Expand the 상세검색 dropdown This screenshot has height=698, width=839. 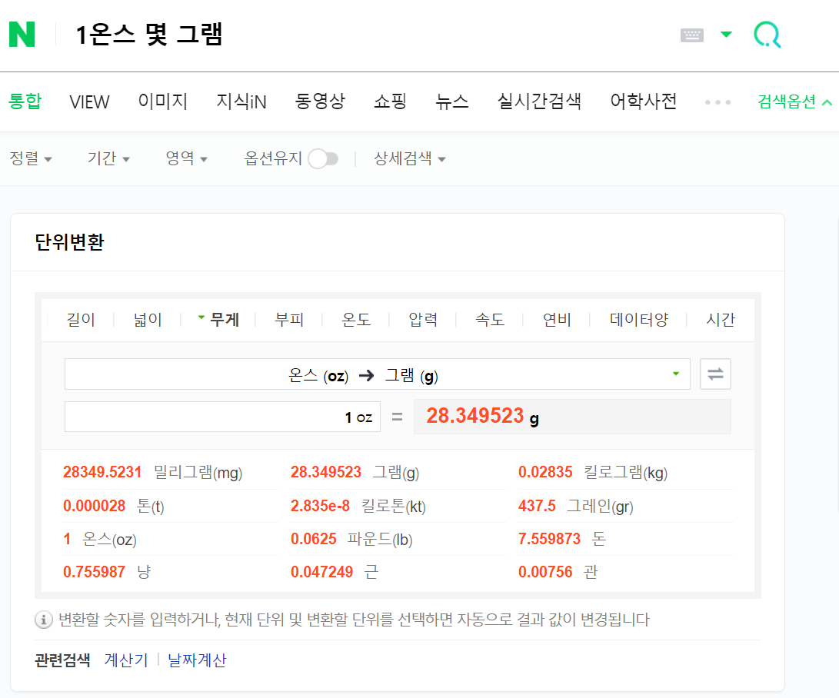[x=409, y=159]
